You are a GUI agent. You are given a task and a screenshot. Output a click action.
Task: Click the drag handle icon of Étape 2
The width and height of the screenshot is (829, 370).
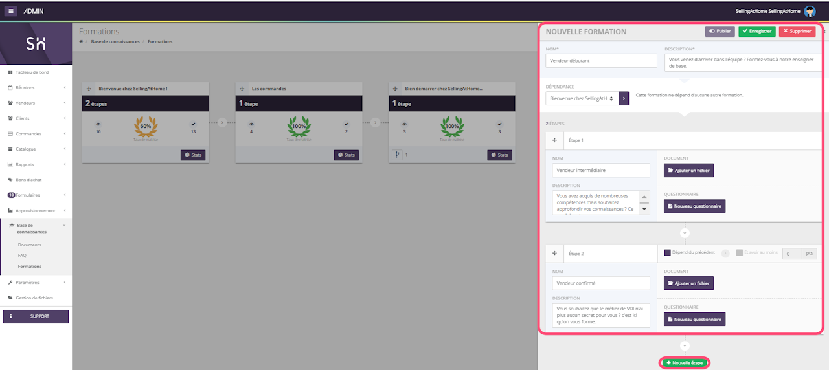click(554, 253)
